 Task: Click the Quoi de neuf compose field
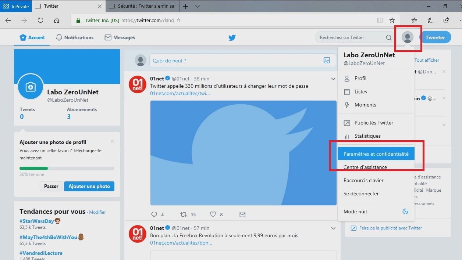(242, 61)
